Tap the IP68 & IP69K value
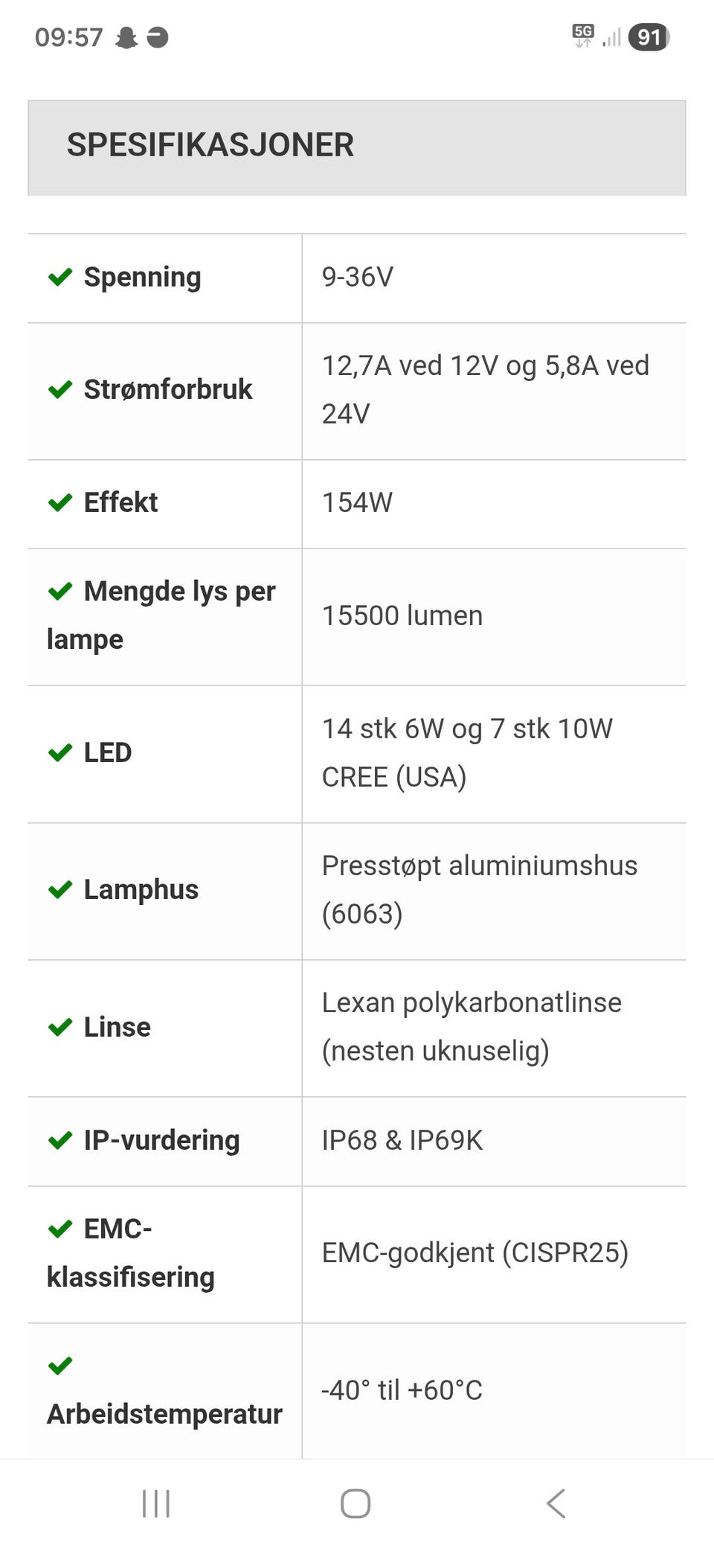 (402, 1140)
